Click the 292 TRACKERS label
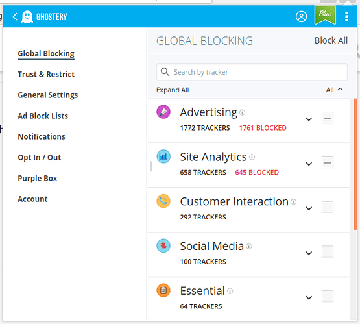Screen dimensions: 360x324 203,217
